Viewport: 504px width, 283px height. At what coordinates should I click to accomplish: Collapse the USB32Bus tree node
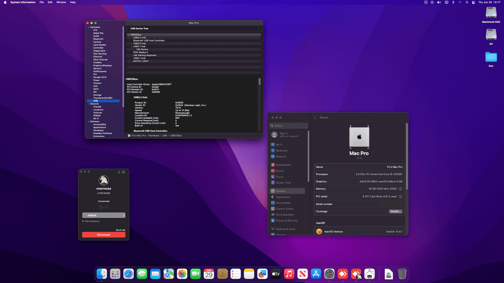coord(128,35)
